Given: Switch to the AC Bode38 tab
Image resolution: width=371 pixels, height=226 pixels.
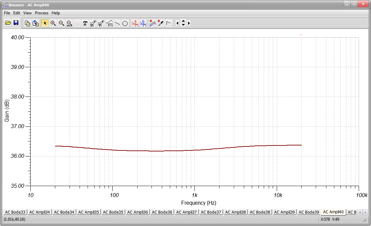Looking at the screenshot, I should point(260,212).
